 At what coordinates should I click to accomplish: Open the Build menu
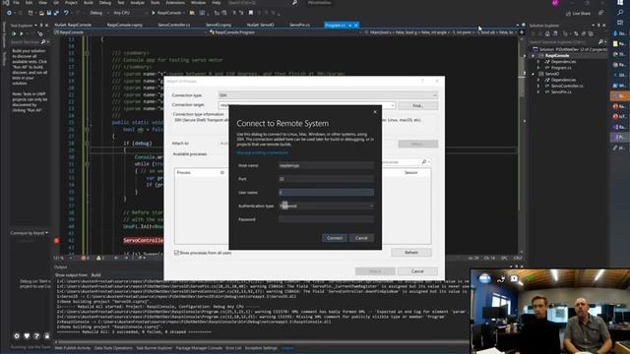(x=88, y=2)
